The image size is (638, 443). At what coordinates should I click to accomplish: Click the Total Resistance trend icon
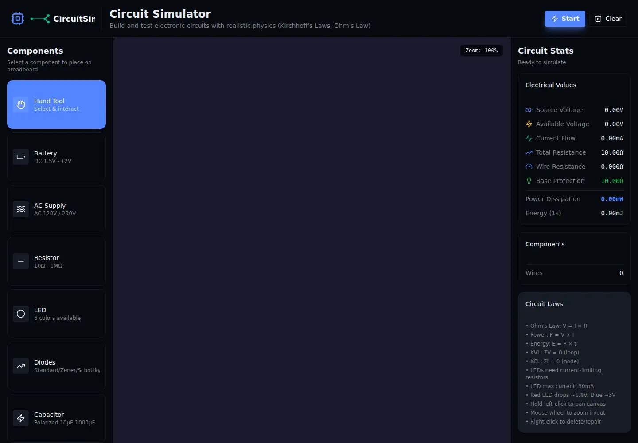tap(529, 152)
